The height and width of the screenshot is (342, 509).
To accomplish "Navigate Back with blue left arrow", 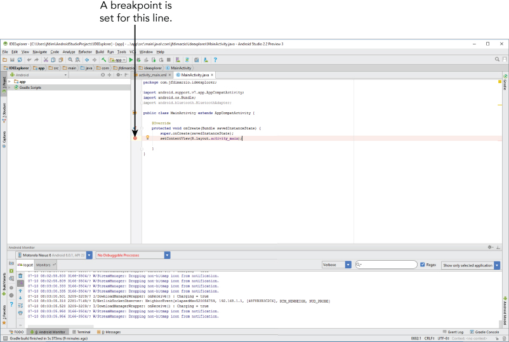I will point(87,60).
